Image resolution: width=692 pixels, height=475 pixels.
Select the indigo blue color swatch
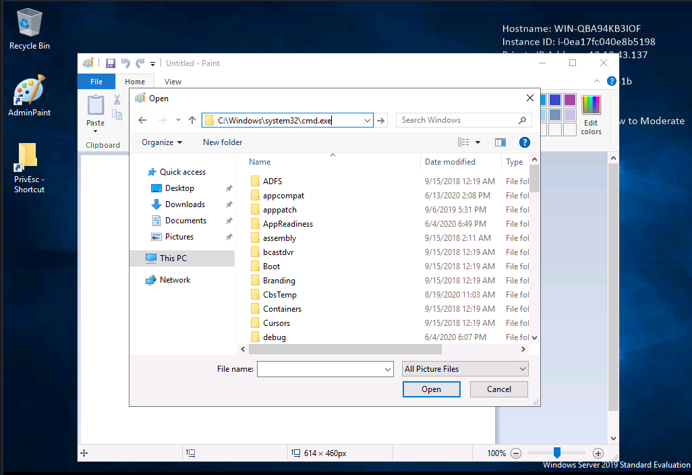(x=555, y=100)
